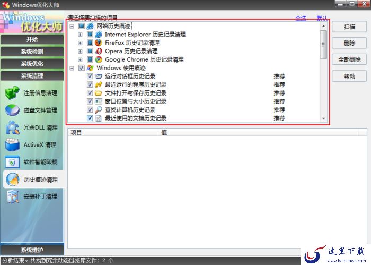371x265 pixels.
Task: Toggle the 网络历史痕迹 checkbox
Action: (82, 26)
